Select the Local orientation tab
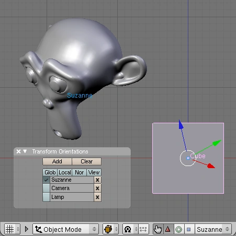The image size is (236, 236). point(65,172)
